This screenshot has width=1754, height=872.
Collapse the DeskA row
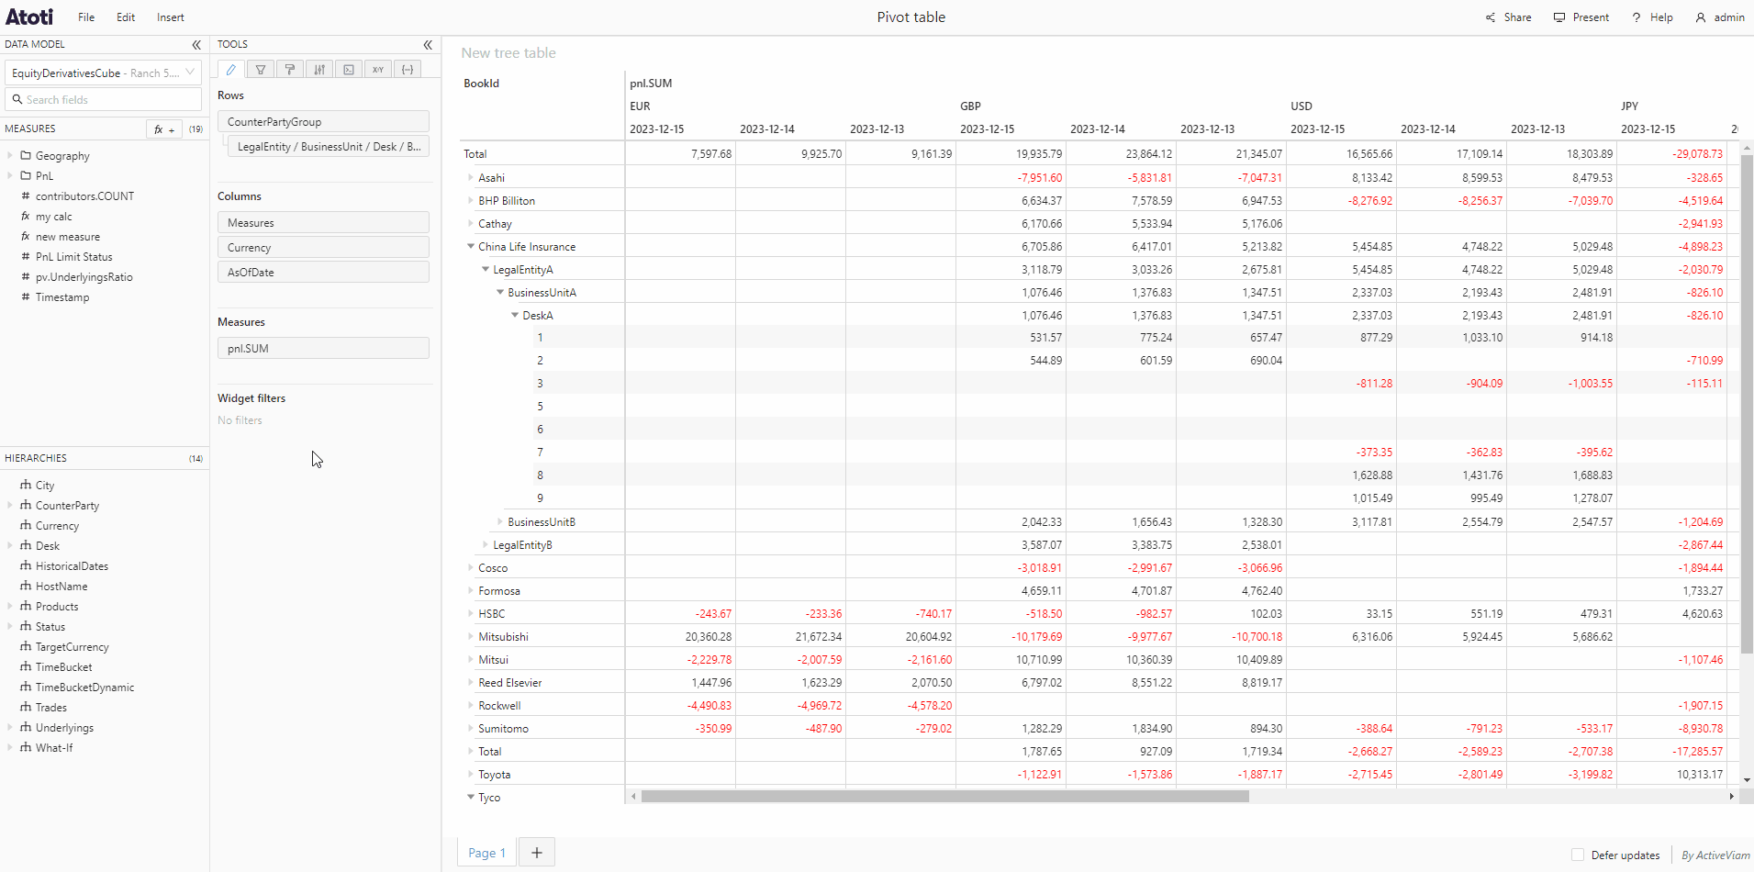pyautogui.click(x=515, y=315)
